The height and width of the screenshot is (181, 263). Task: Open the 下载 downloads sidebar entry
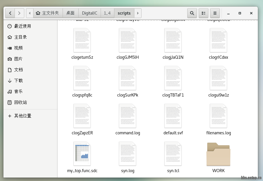pos(19,80)
